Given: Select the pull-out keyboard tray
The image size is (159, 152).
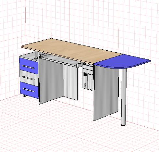Looking at the screenshot, I should [x=61, y=61].
